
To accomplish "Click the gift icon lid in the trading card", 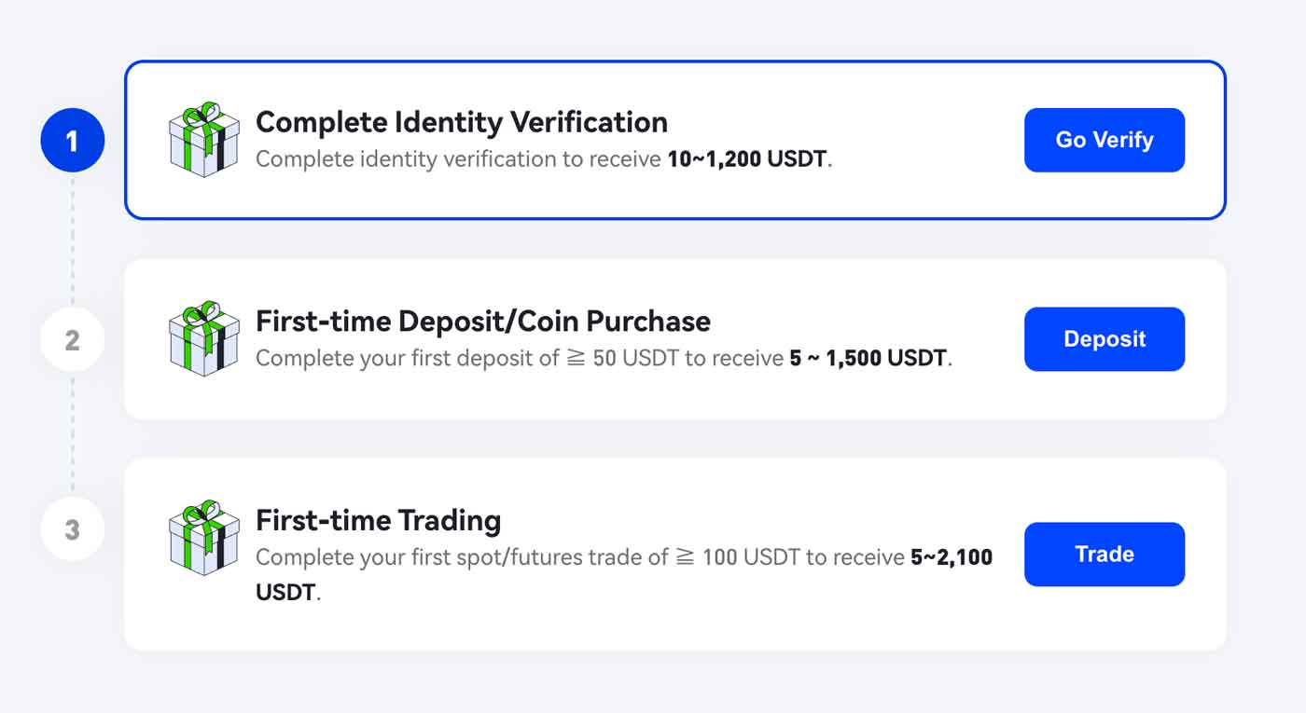I will (203, 525).
